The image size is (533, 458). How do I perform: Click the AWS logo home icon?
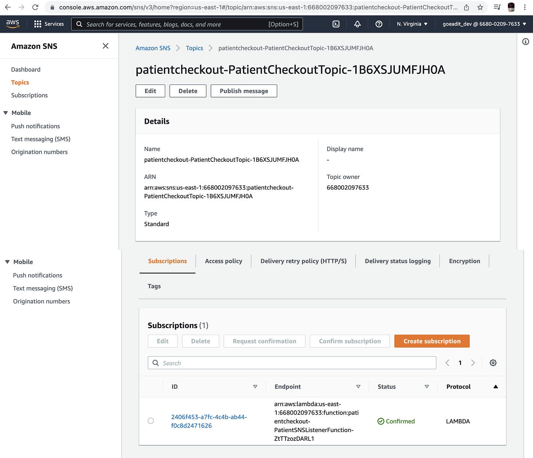click(x=13, y=24)
